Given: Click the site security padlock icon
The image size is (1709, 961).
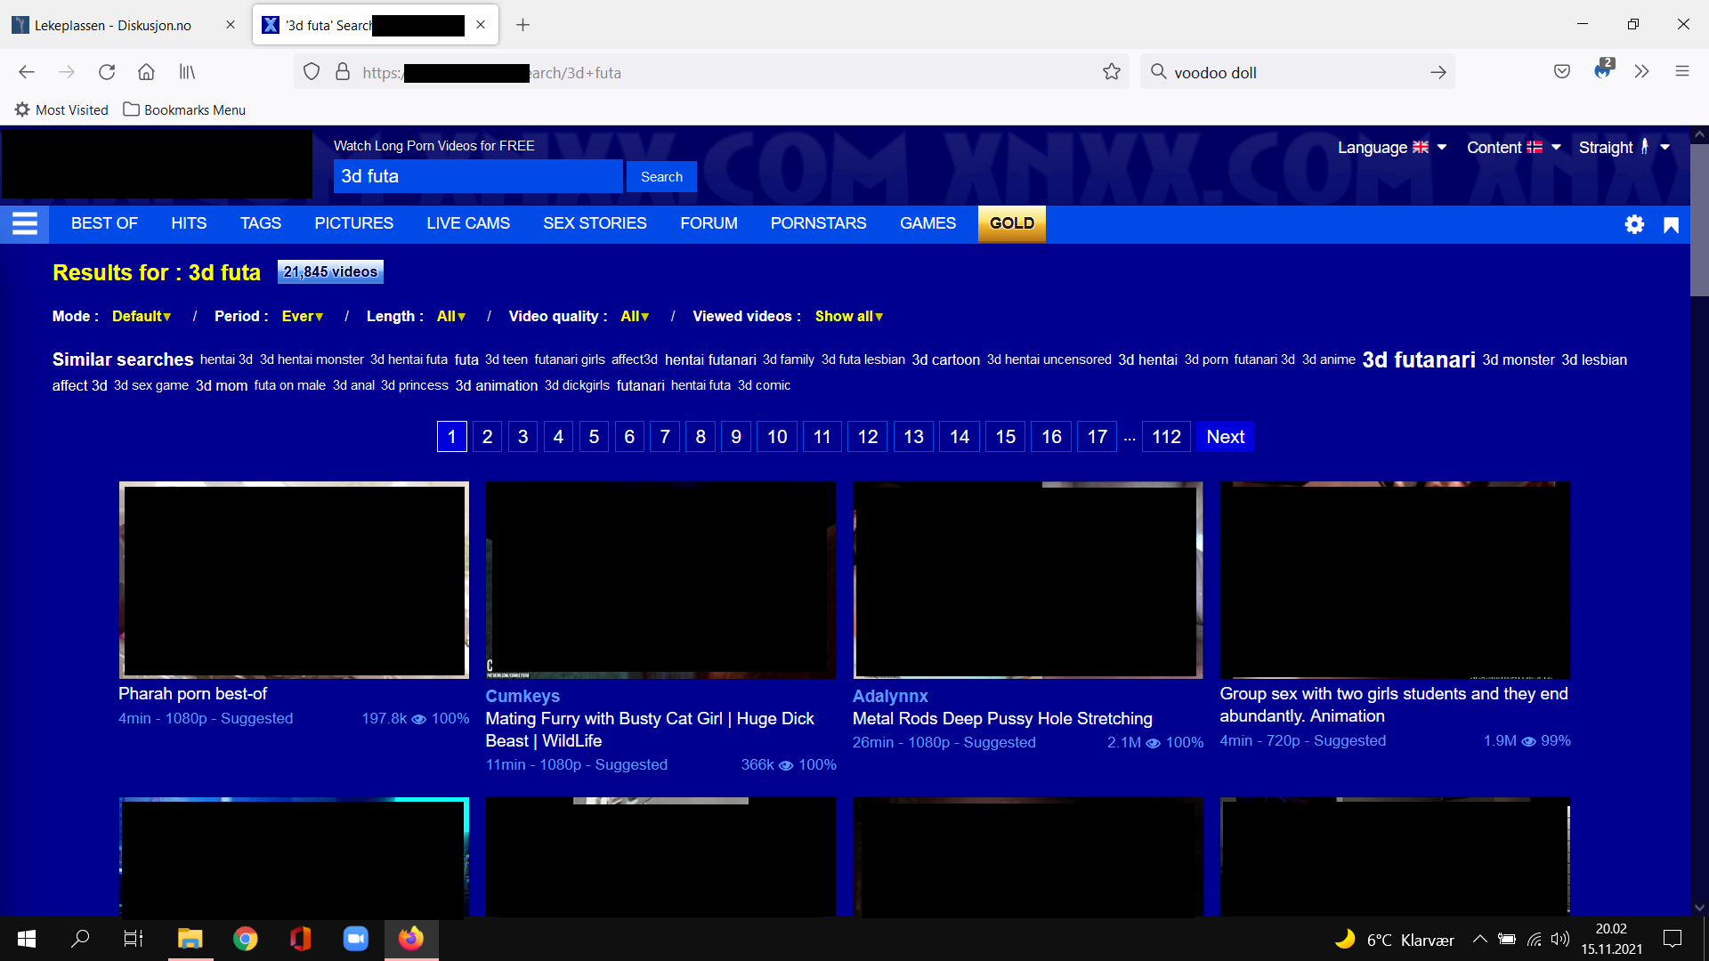Looking at the screenshot, I should pyautogui.click(x=343, y=72).
